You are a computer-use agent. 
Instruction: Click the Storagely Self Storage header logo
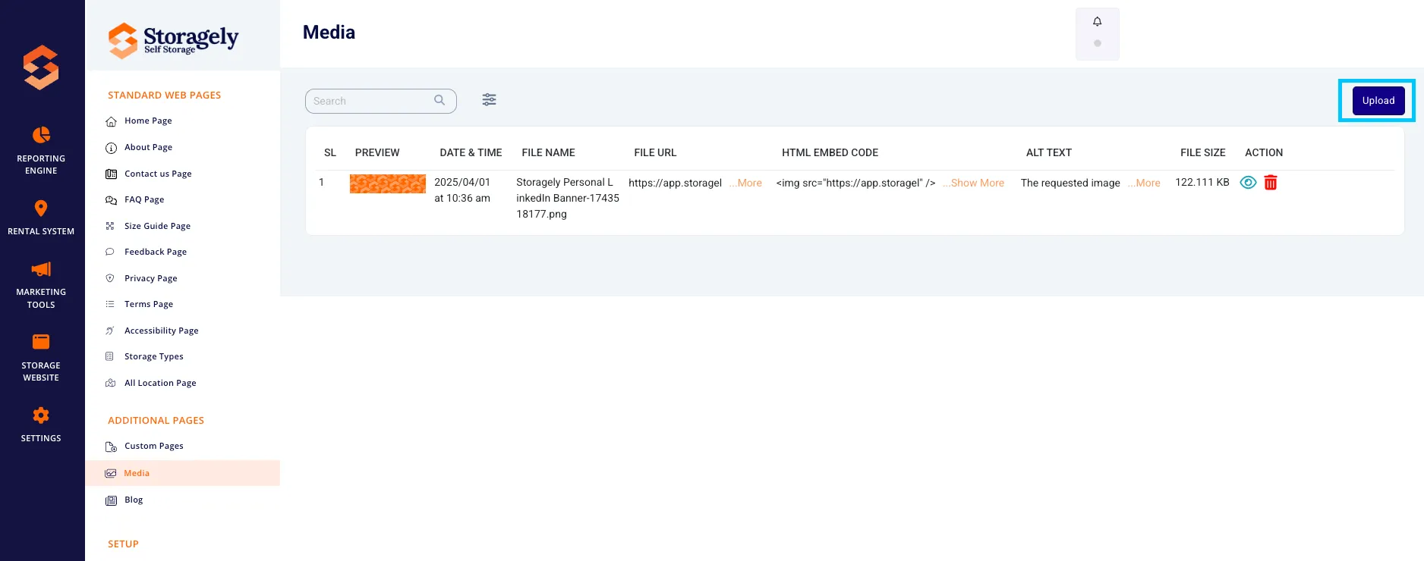173,39
